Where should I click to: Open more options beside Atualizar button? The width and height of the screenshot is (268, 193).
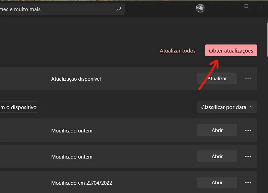[248, 79]
